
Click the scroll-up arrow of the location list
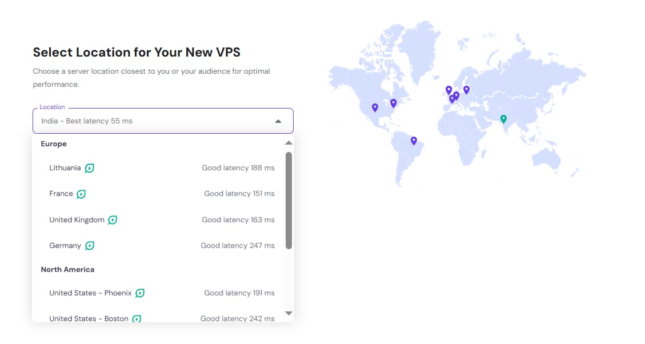pyautogui.click(x=289, y=143)
